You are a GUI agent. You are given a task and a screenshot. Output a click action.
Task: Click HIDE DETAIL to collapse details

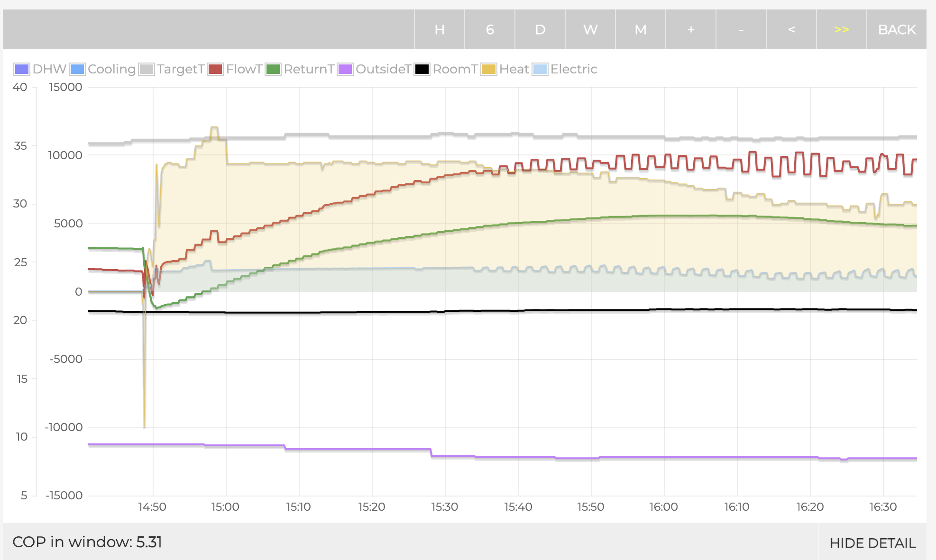pyautogui.click(x=872, y=543)
